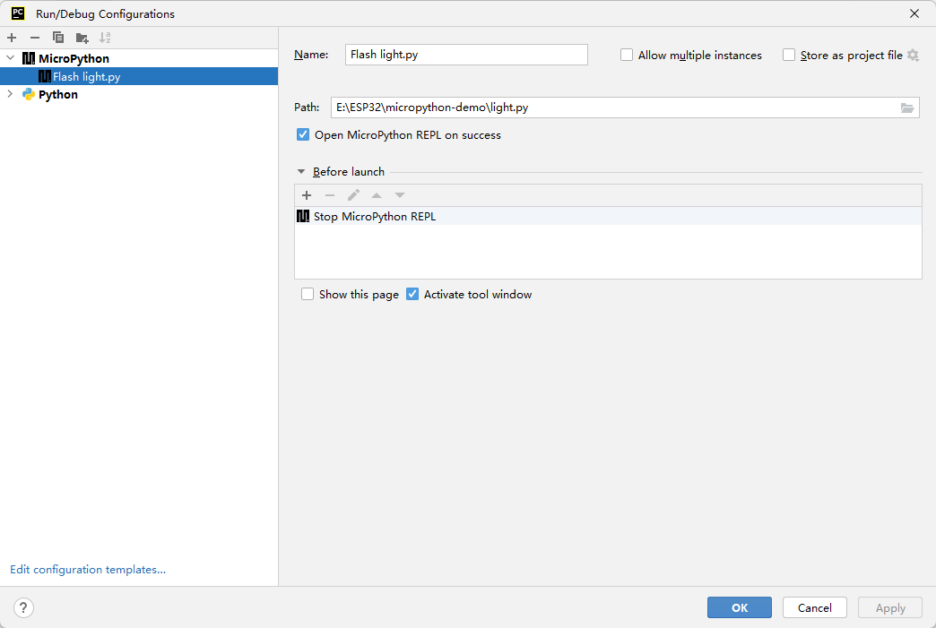Toggle Store as project file checkbox
The image size is (936, 628).
point(789,56)
